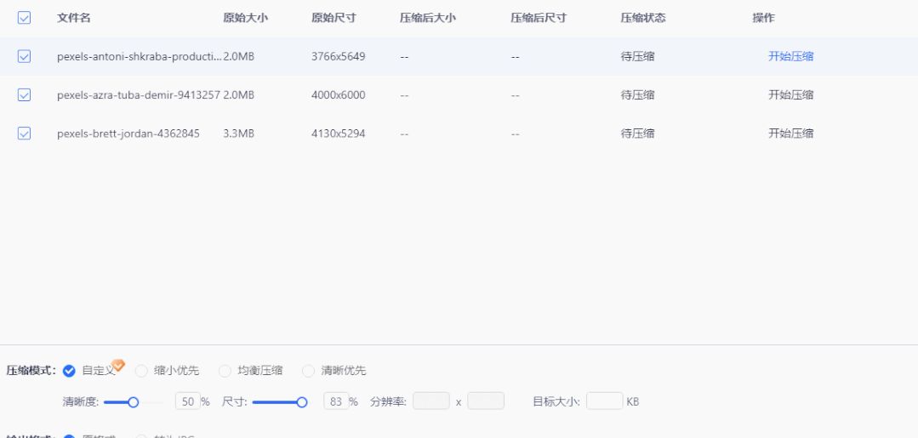Click the 目标大小 KB input field

tap(605, 401)
